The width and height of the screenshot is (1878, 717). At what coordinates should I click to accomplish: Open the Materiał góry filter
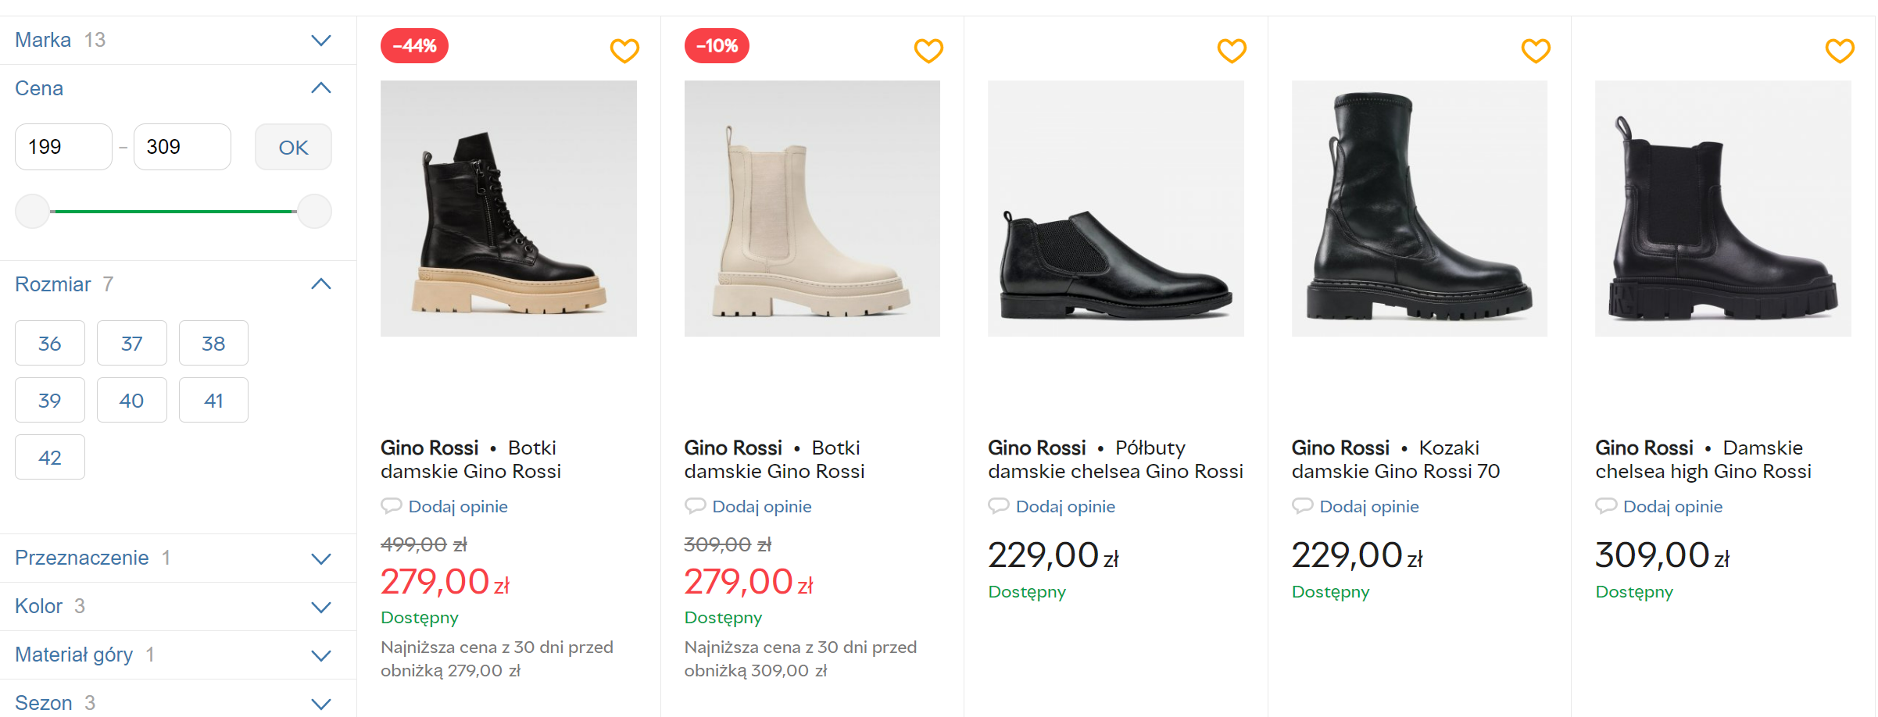coord(321,655)
